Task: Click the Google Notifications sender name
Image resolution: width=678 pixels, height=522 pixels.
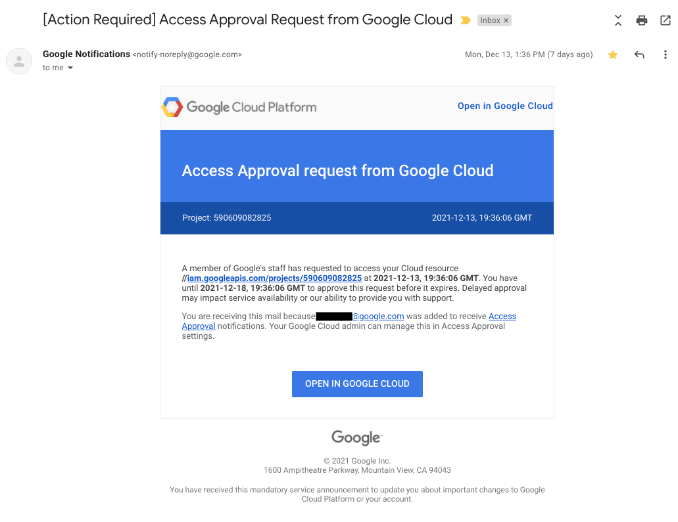Action: tap(86, 54)
